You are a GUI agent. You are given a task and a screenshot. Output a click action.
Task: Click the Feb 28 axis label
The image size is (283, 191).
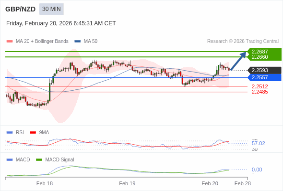(243, 183)
